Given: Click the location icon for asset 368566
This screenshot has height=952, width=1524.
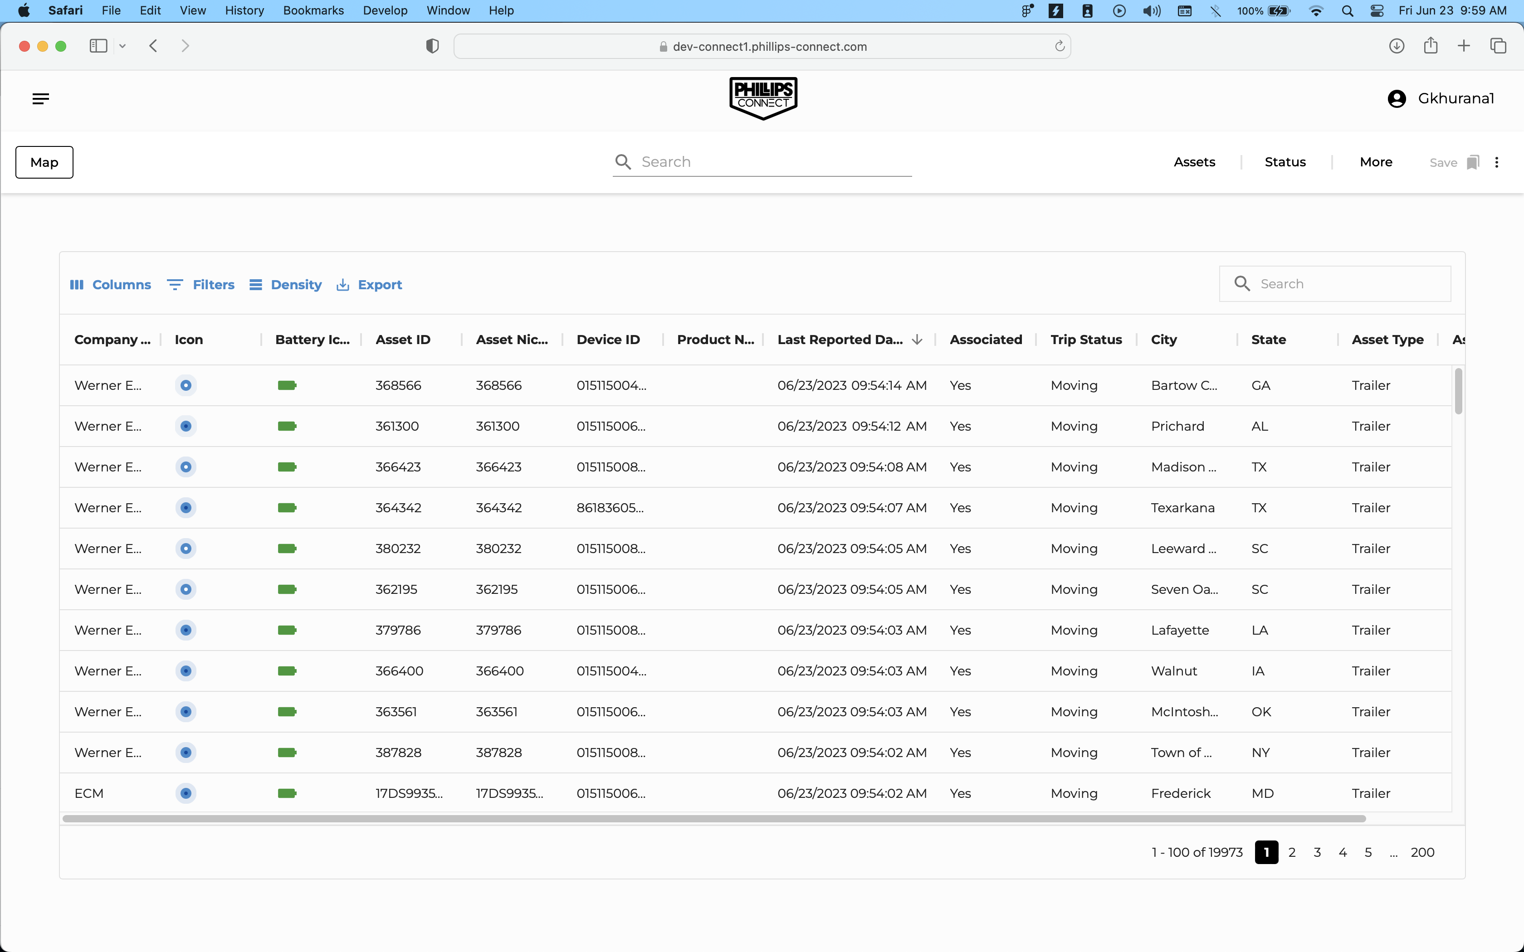Looking at the screenshot, I should (186, 385).
